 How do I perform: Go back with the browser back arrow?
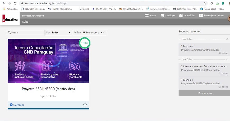point(4,3)
